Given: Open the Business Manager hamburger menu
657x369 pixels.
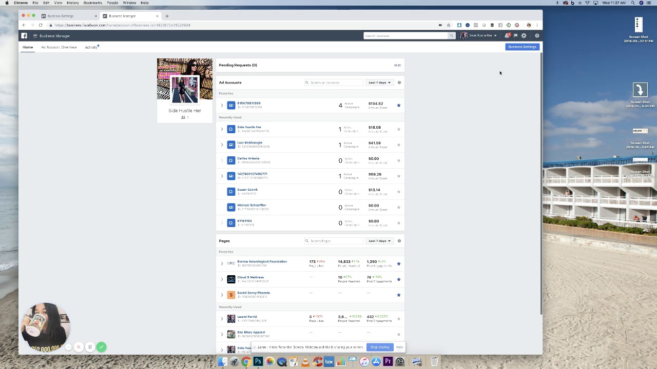Looking at the screenshot, I should point(35,36).
